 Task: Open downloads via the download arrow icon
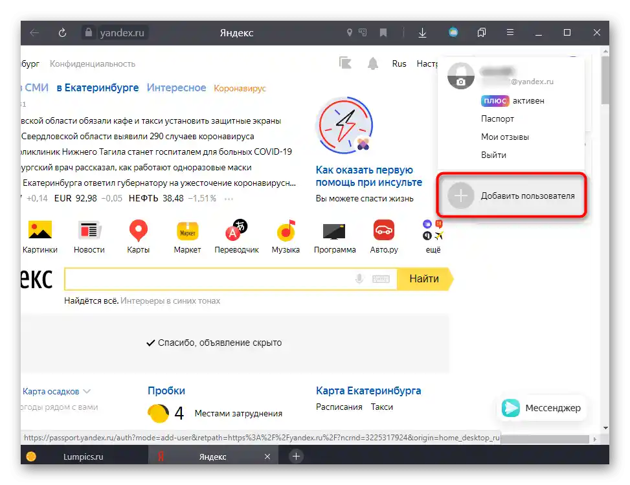click(422, 33)
